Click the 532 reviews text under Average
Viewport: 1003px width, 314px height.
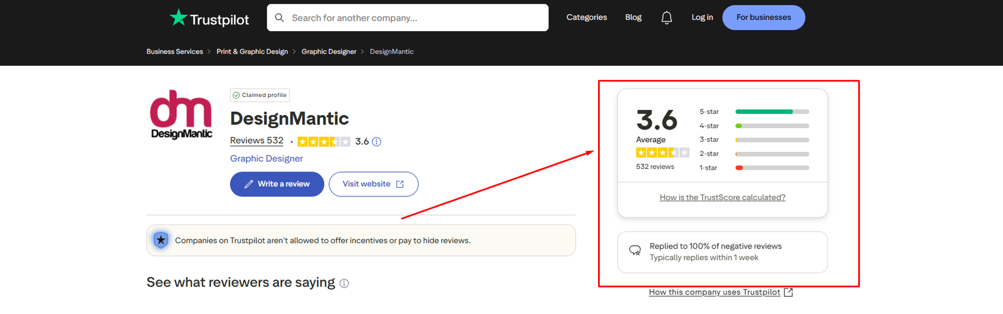[655, 167]
